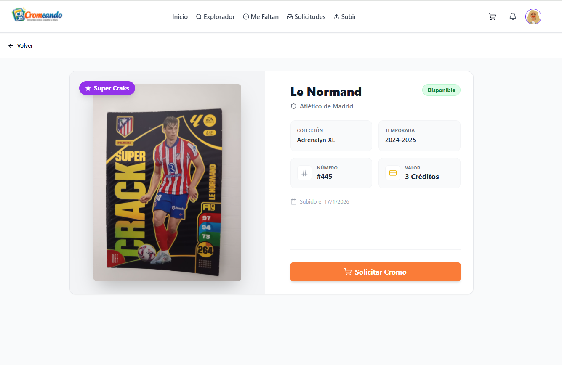562x365 pixels.
Task: Open the user profile avatar
Action: (533, 17)
